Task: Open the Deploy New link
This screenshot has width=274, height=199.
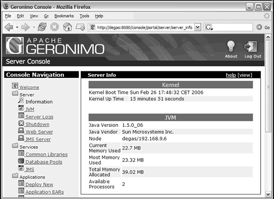Action: (39, 185)
